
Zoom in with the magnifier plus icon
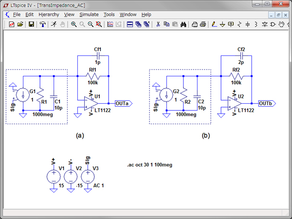[73, 24]
